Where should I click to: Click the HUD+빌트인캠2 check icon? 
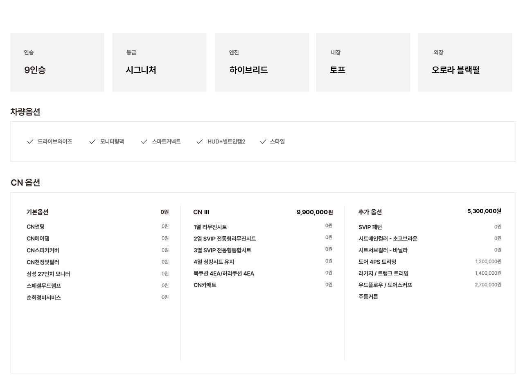pyautogui.click(x=199, y=141)
